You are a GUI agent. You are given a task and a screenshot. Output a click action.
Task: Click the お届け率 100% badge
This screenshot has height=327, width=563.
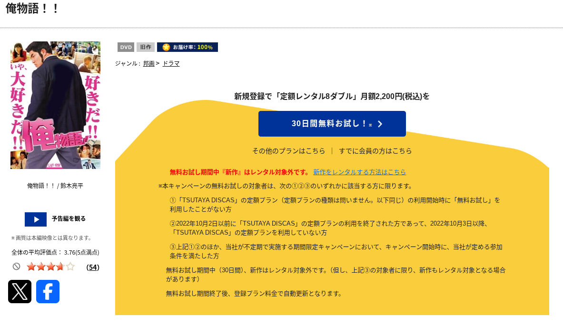click(188, 47)
